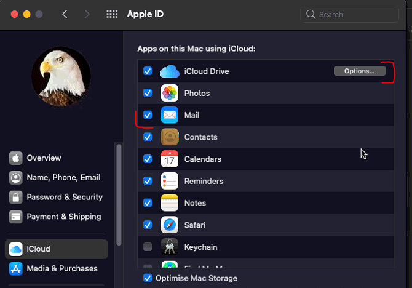Toggle the Contacts checkbox
This screenshot has width=412, height=288.
point(148,137)
